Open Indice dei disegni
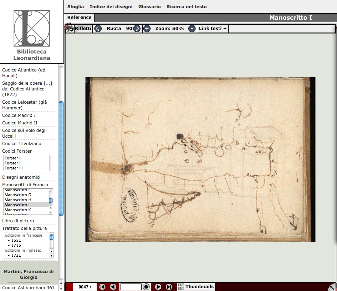 pos(111,6)
